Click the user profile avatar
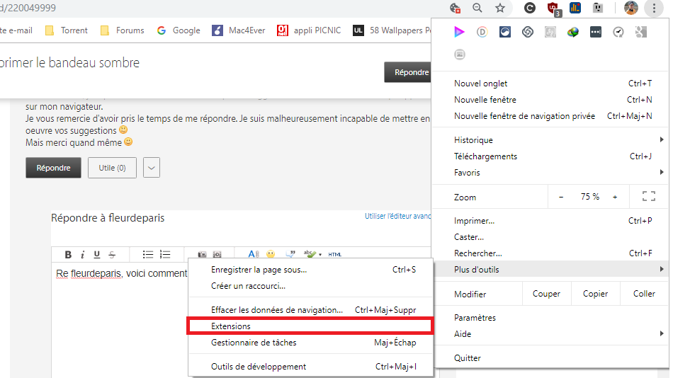The height and width of the screenshot is (378, 673). tap(631, 8)
